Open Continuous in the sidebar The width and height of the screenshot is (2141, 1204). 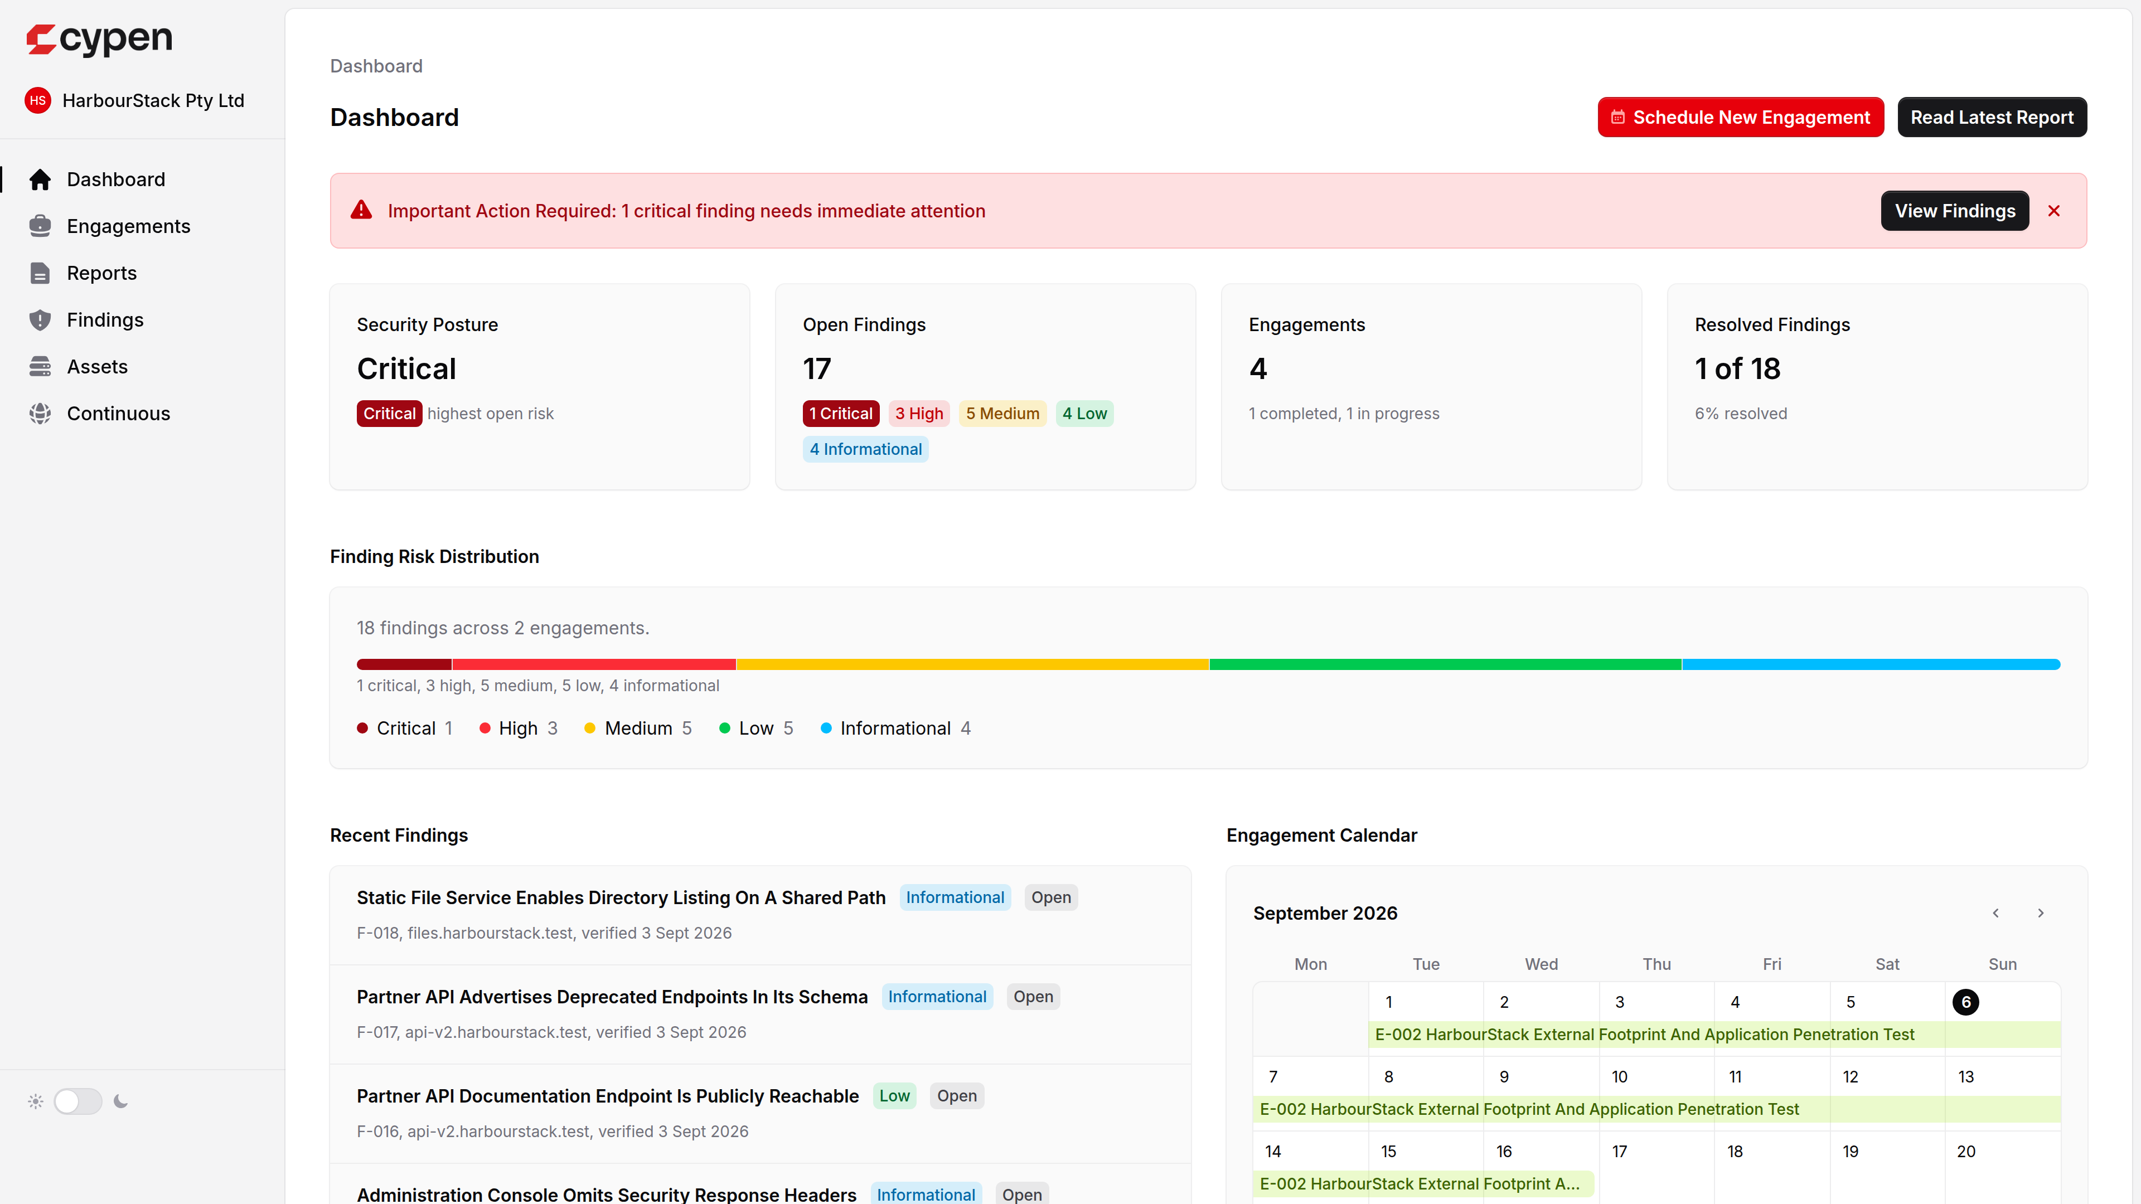[142, 414]
